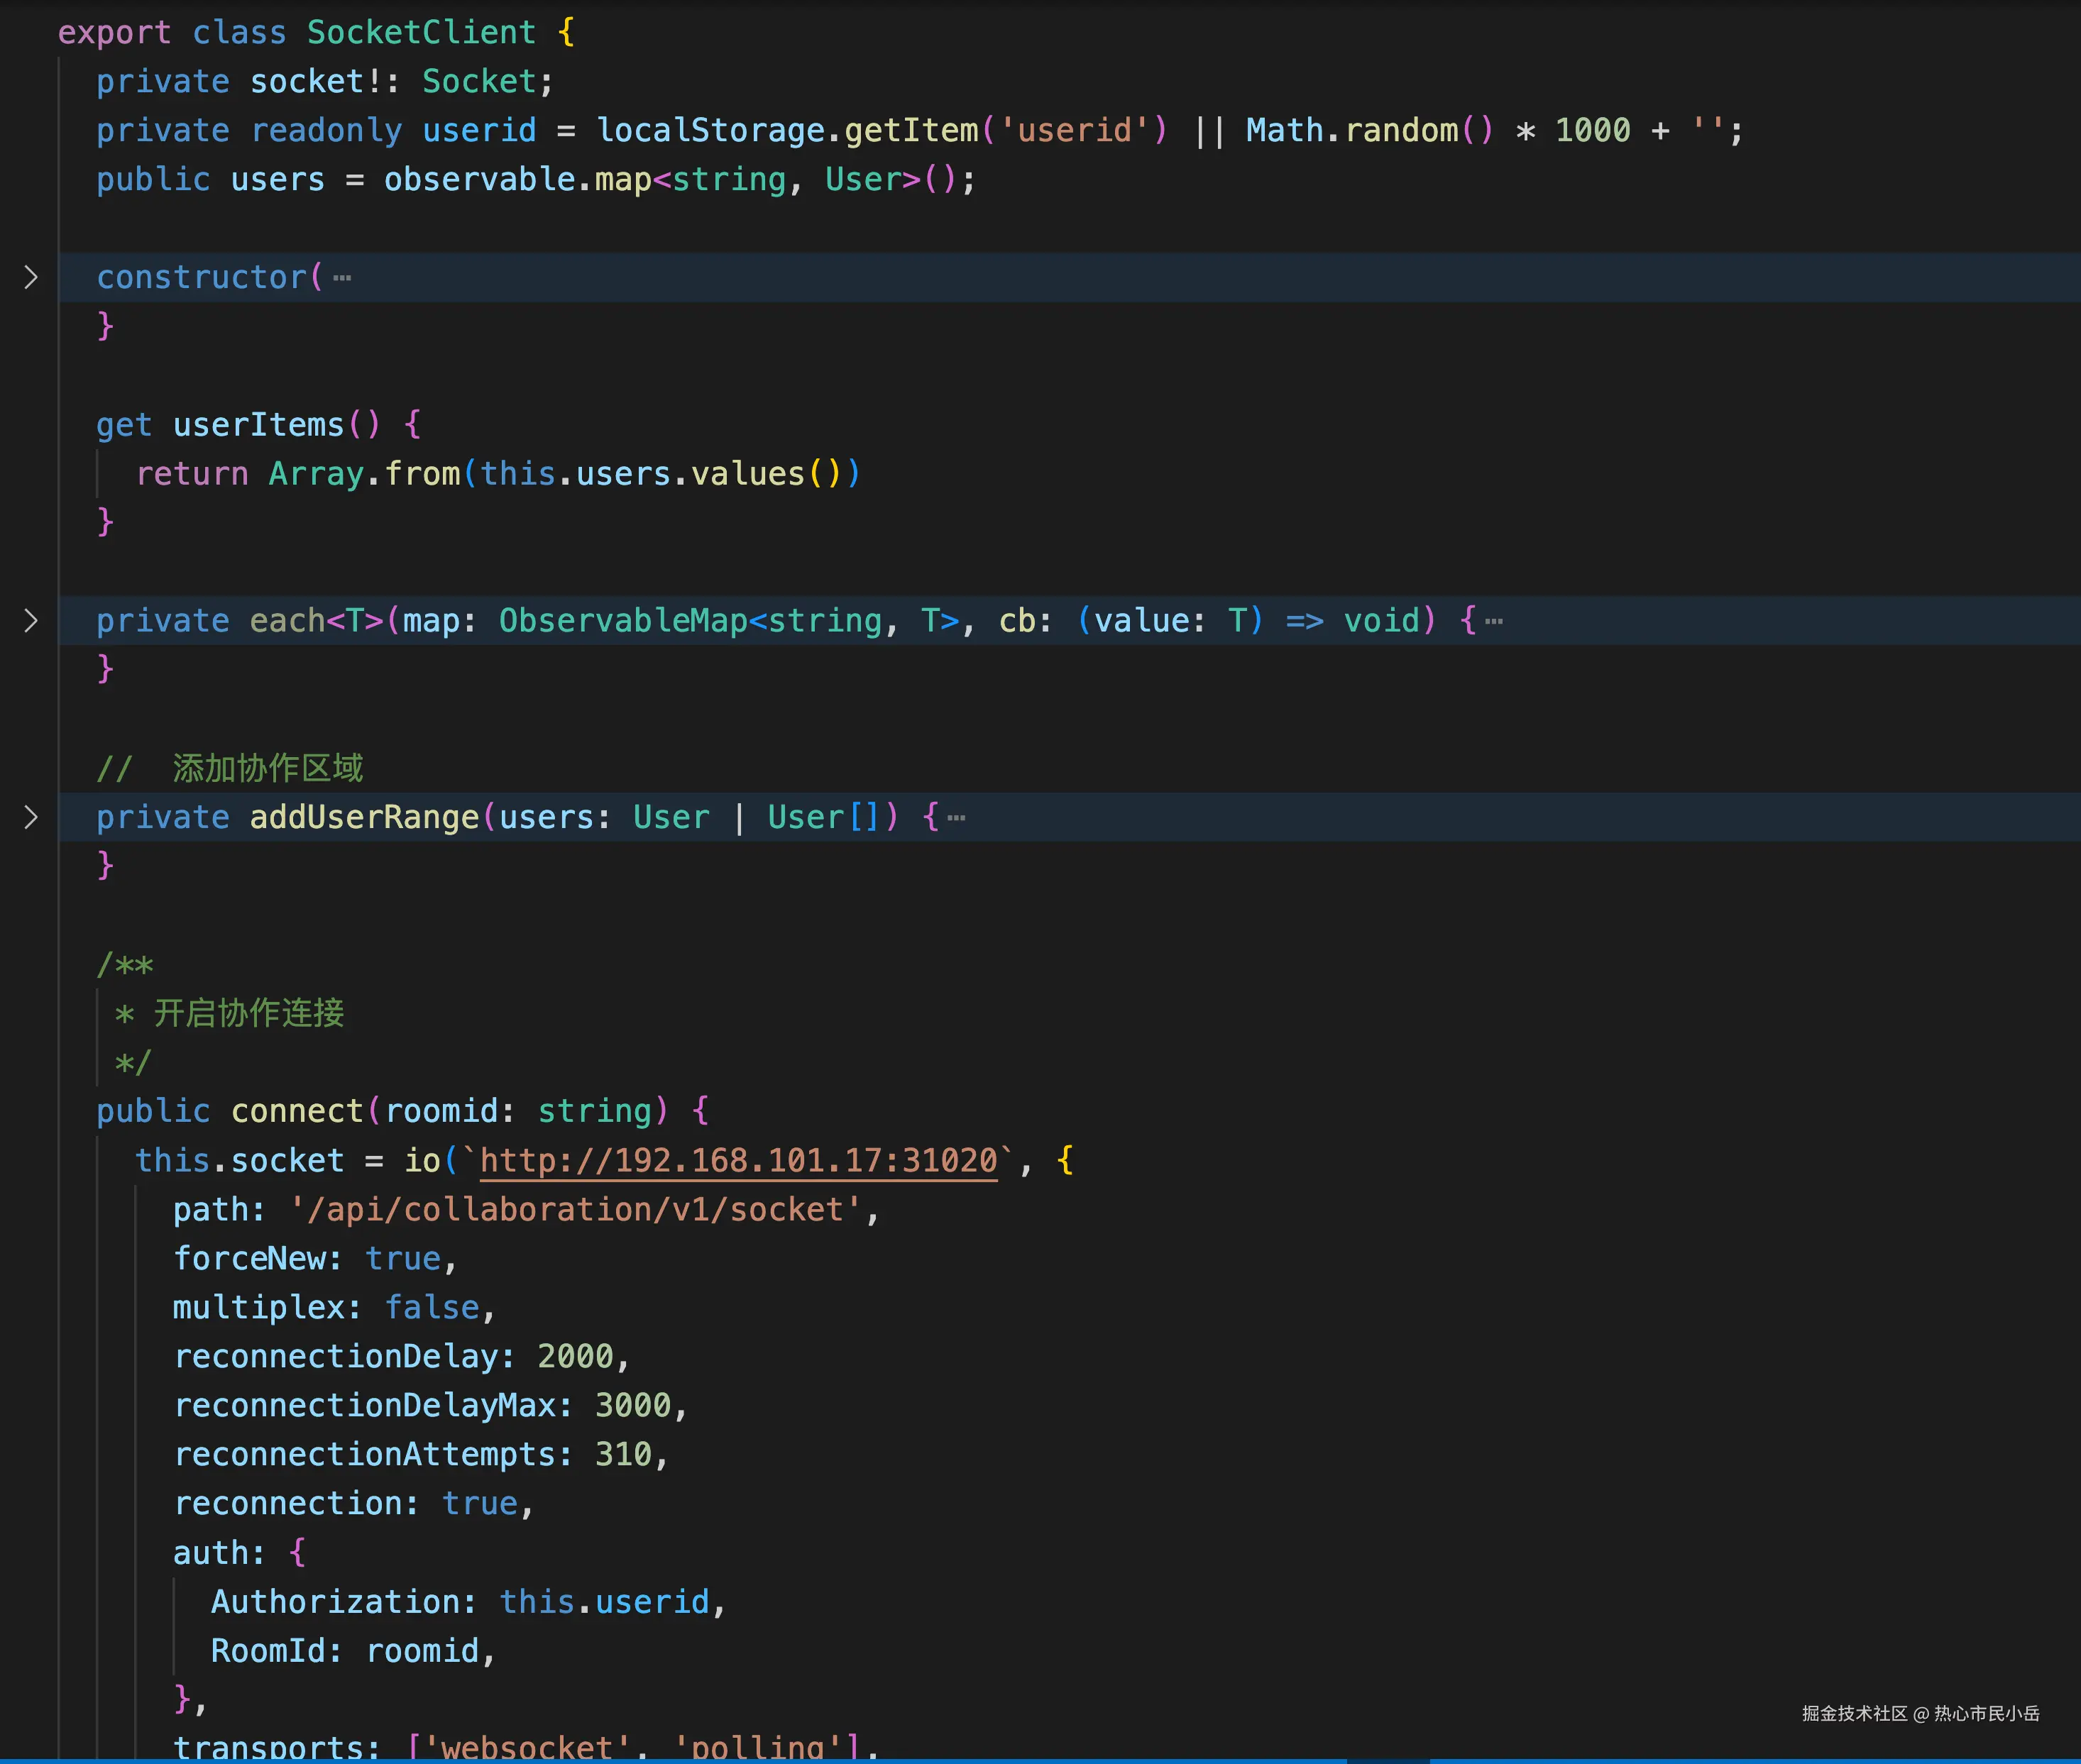2081x1764 pixels.
Task: Click the 掘金技术社区 watermark text
Action: (x=1854, y=1713)
